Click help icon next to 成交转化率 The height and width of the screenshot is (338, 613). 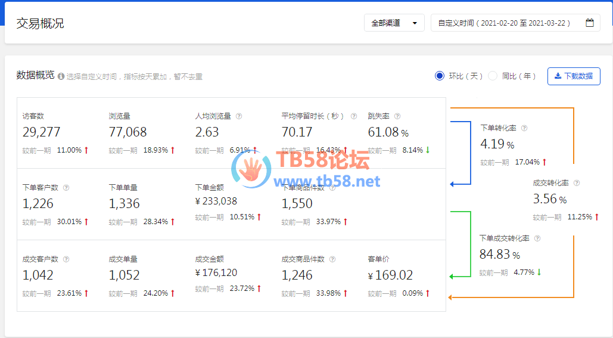coord(577,183)
